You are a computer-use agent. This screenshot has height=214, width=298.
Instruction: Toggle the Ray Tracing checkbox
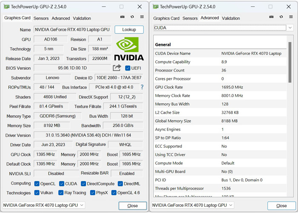click(61, 193)
